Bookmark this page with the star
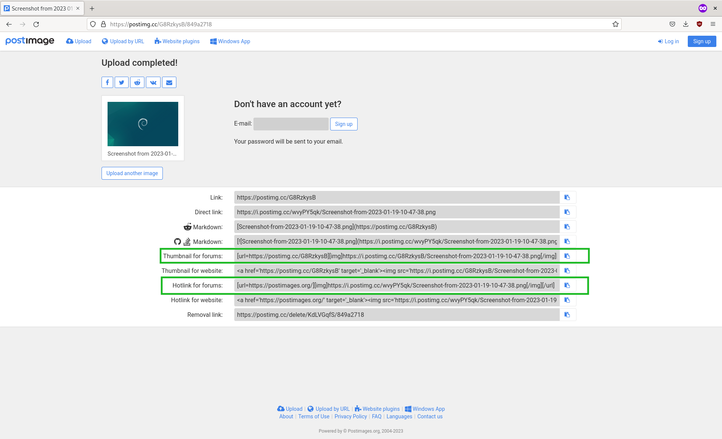 pyautogui.click(x=615, y=24)
